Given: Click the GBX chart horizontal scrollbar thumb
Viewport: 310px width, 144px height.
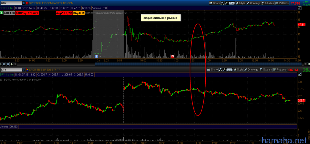Looking at the screenshot, I should pos(198,64).
